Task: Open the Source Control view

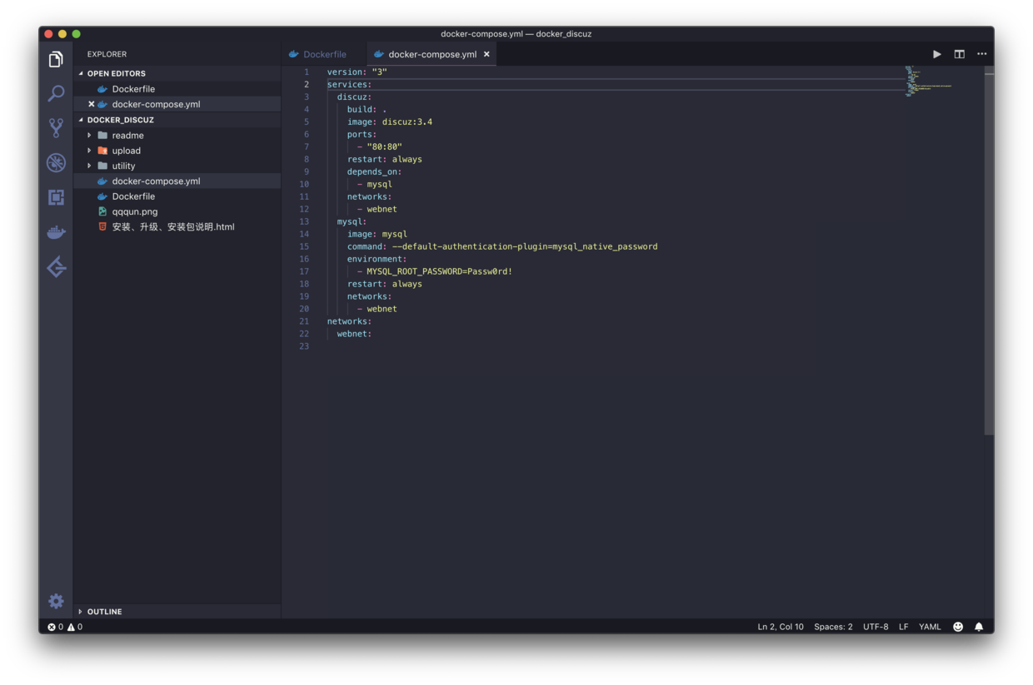Action: pyautogui.click(x=56, y=127)
